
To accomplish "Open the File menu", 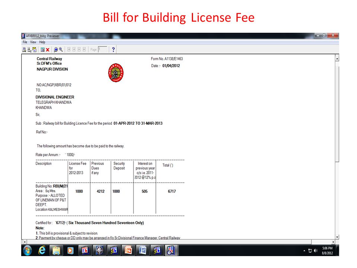I will pos(25,42).
